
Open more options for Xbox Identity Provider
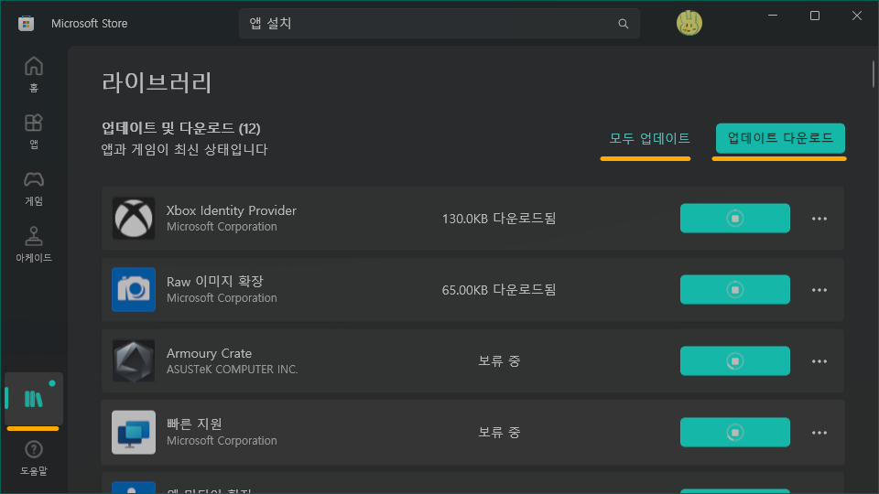point(819,219)
